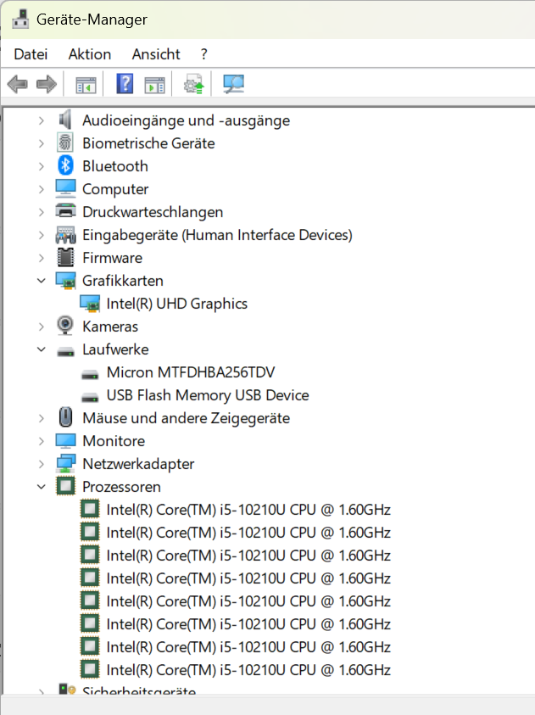Select the Laufwerke label

115,349
